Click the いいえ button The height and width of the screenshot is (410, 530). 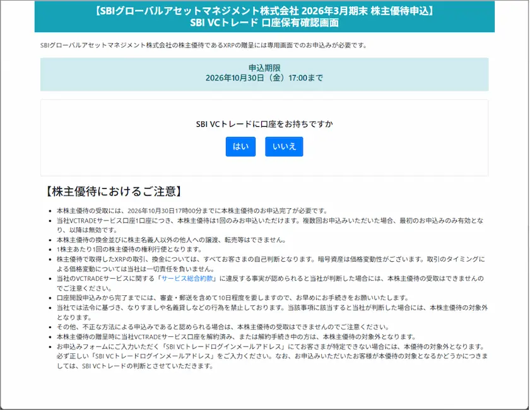point(284,146)
